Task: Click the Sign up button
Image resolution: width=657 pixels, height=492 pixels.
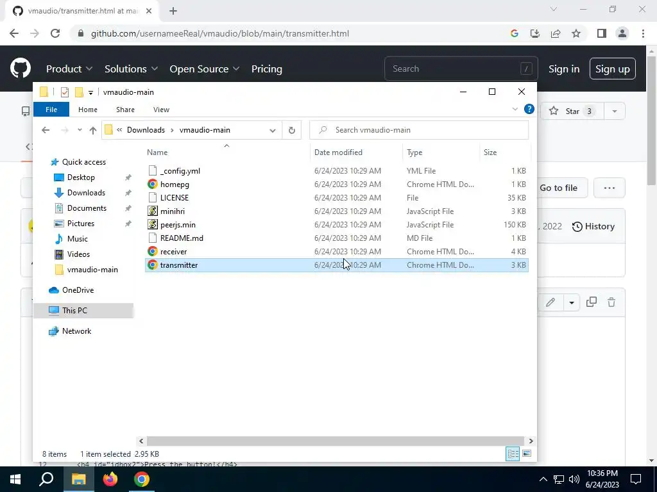Action: point(612,69)
